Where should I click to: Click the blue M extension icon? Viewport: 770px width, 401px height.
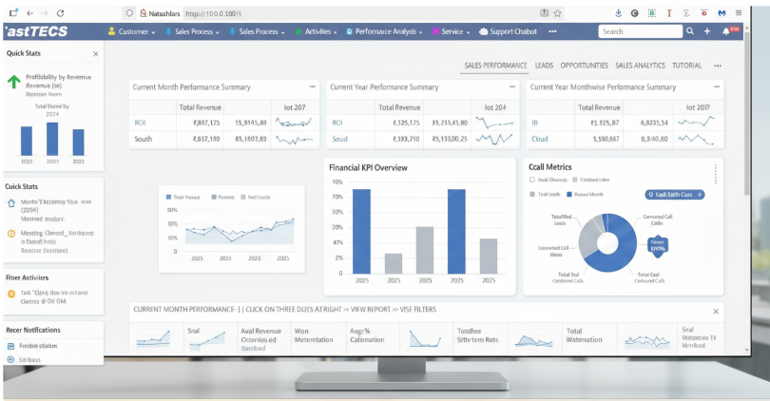click(x=722, y=13)
